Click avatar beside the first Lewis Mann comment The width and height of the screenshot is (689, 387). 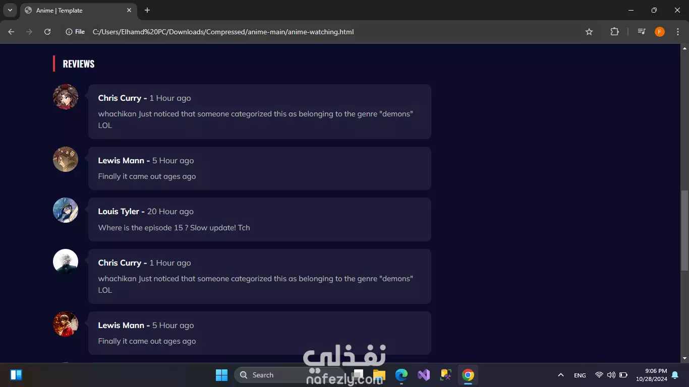pos(66,159)
